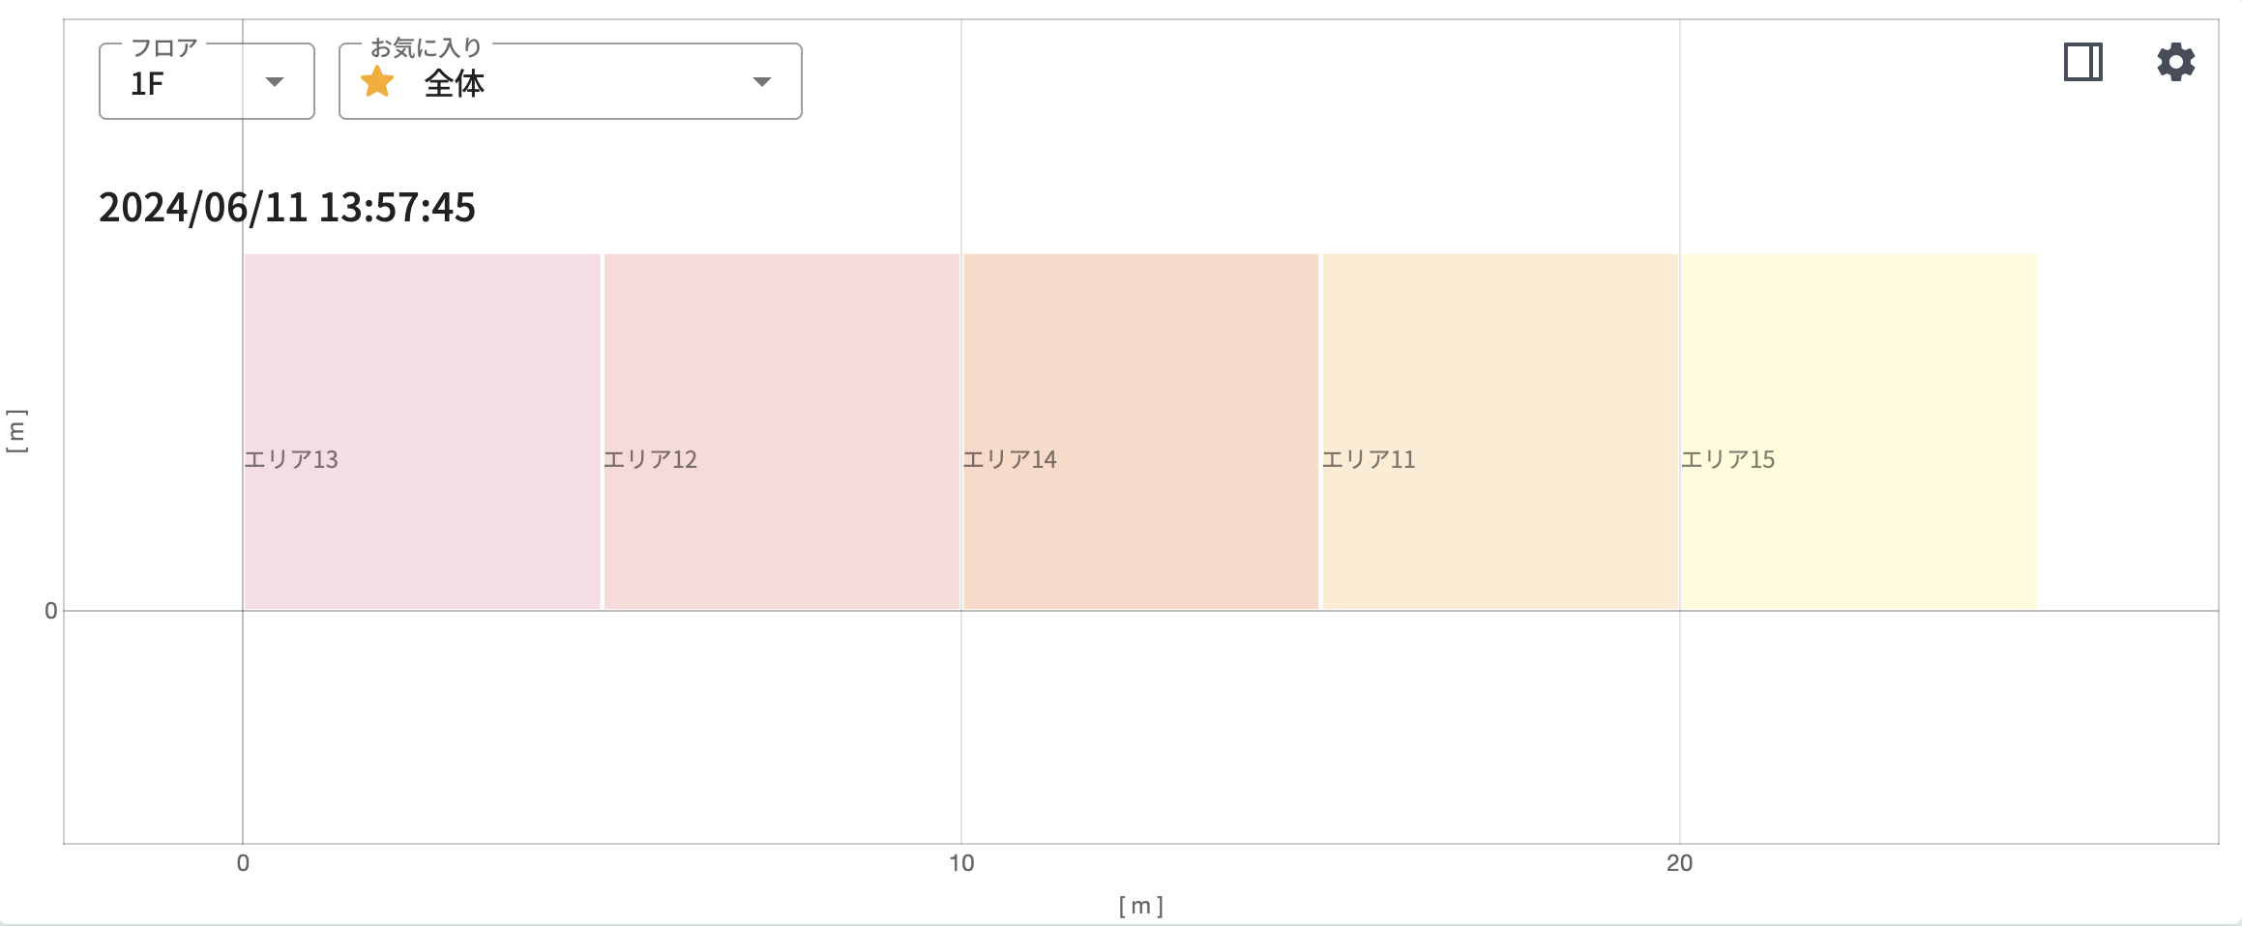Expand the フロア dropdown arrow
Viewport: 2242px width, 926px height.
(x=275, y=82)
